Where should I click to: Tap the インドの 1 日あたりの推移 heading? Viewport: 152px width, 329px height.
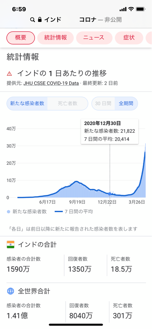point(62,74)
